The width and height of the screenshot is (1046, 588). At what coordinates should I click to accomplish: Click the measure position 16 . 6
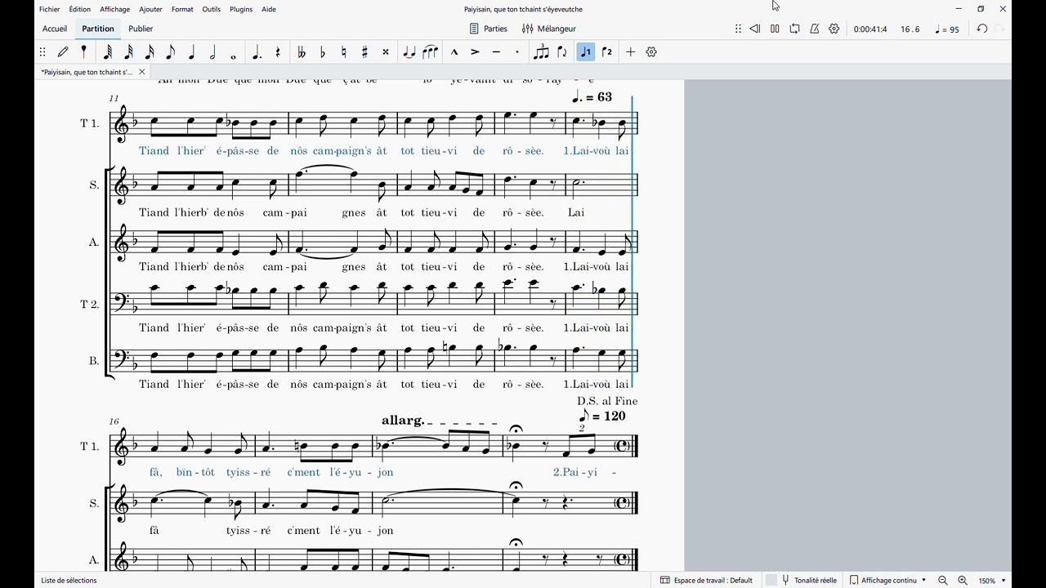point(910,29)
